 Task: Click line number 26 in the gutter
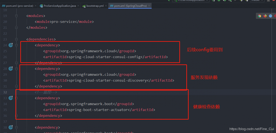tap(5, 57)
